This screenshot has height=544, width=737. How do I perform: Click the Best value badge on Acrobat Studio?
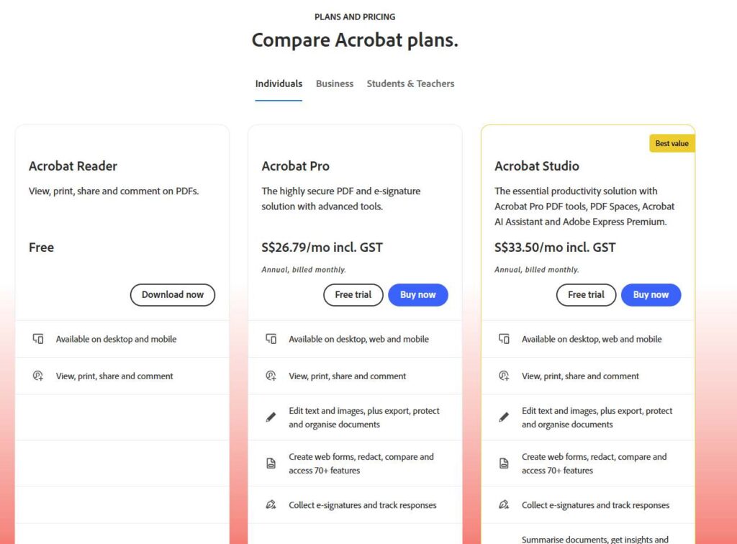pyautogui.click(x=671, y=143)
